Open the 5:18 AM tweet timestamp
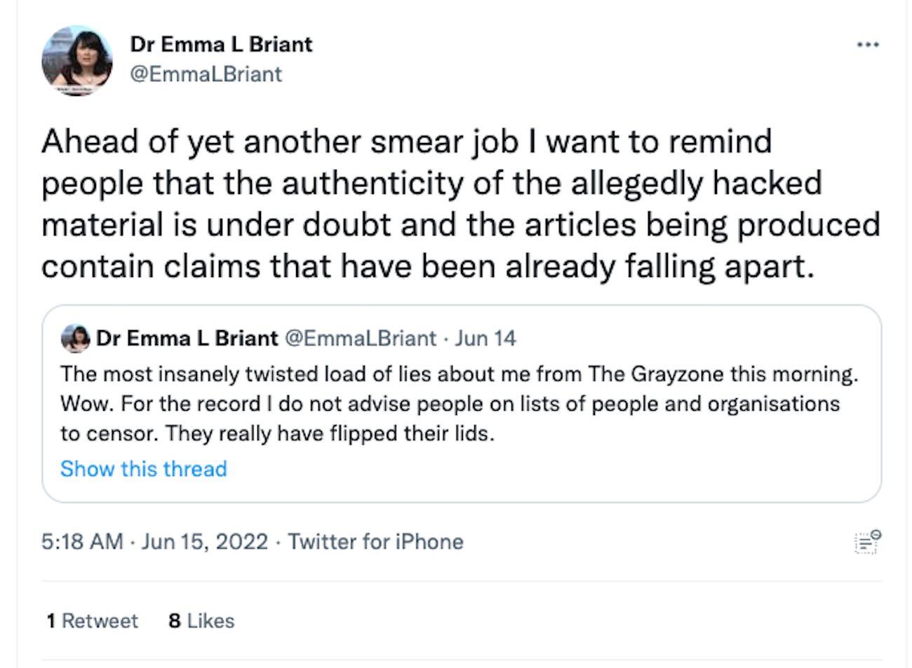The width and height of the screenshot is (912, 668). pos(82,542)
